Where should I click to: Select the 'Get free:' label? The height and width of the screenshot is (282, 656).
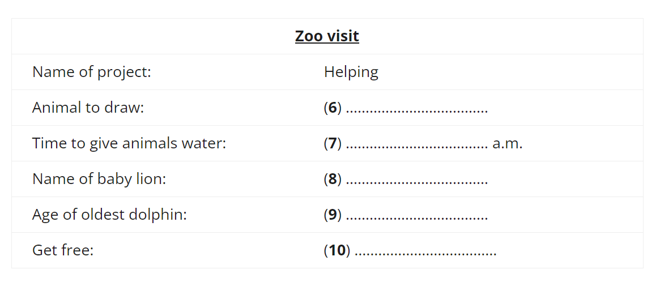(x=62, y=250)
